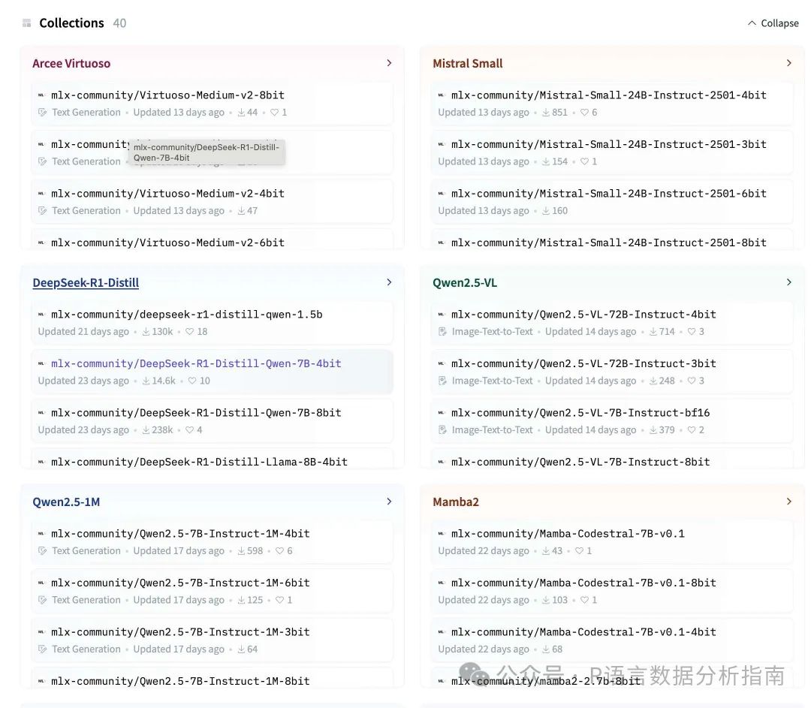This screenshot has height=708, width=811.
Task: Open DeepSeek-R1-Distill-Llama-8B-4bit model
Action: pos(212,459)
